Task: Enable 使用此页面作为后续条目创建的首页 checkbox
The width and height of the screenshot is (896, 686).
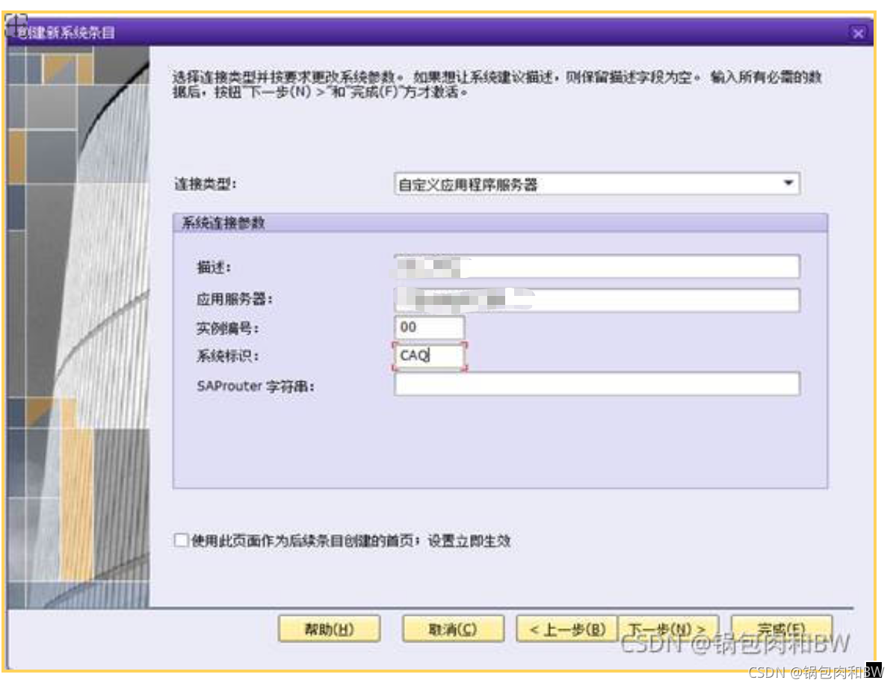Action: [181, 540]
